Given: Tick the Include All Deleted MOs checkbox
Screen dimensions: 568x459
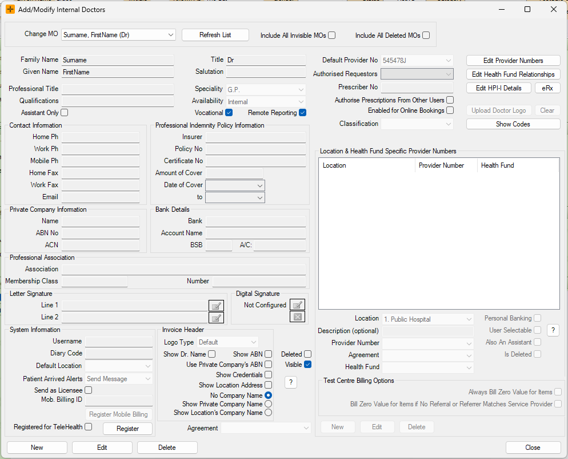Looking at the screenshot, I should click(x=426, y=35).
